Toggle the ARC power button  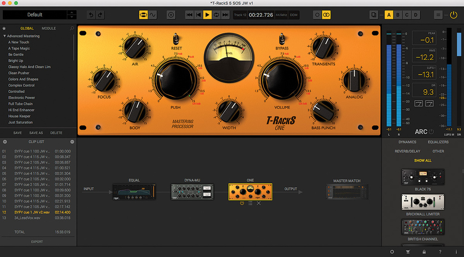coord(431,132)
